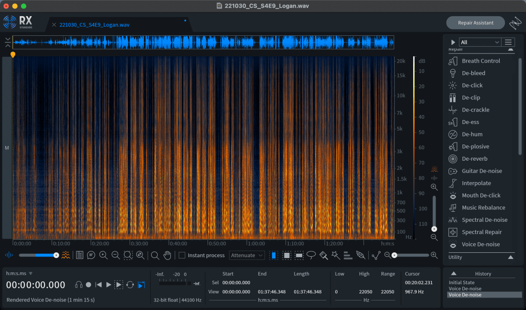
Task: Choose the Brush selection tool
Action: click(x=324, y=255)
